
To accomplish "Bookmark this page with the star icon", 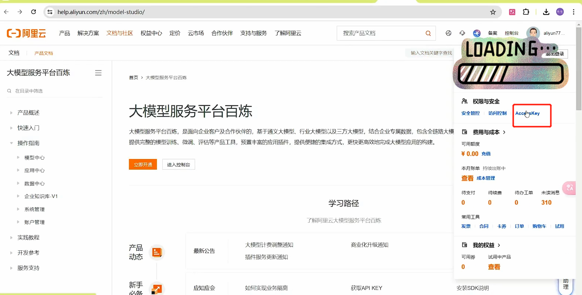I will click(x=493, y=12).
